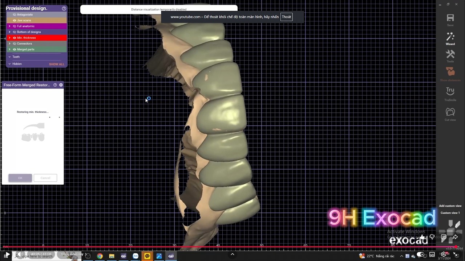465x261 pixels.
Task: Switch to the exocad taskbar app
Action: point(124,256)
